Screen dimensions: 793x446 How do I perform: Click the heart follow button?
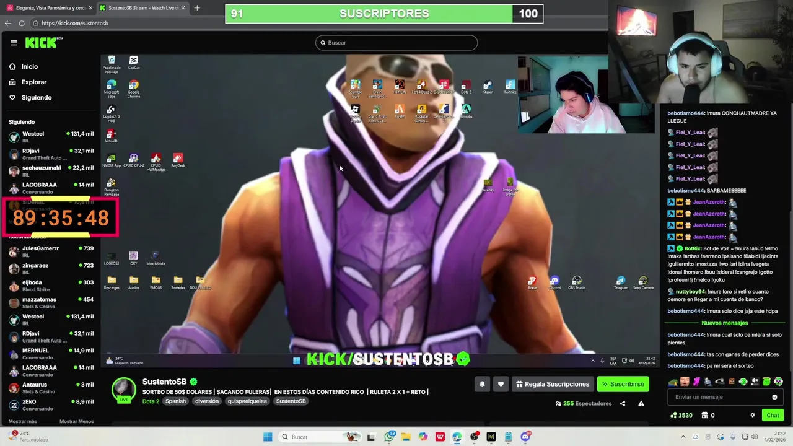point(501,384)
